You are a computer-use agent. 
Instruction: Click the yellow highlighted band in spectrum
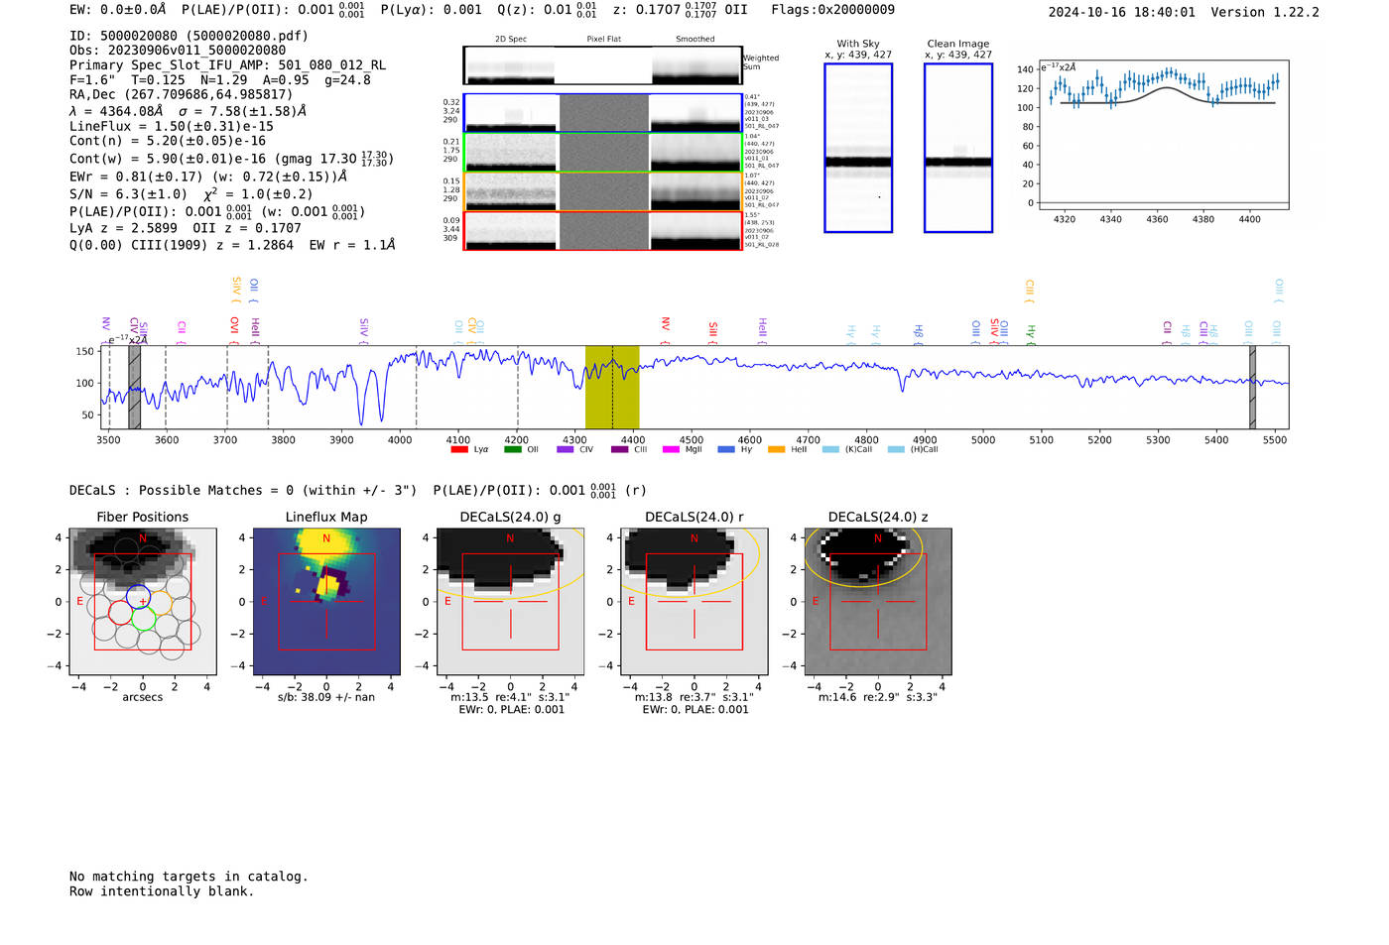[x=612, y=388]
